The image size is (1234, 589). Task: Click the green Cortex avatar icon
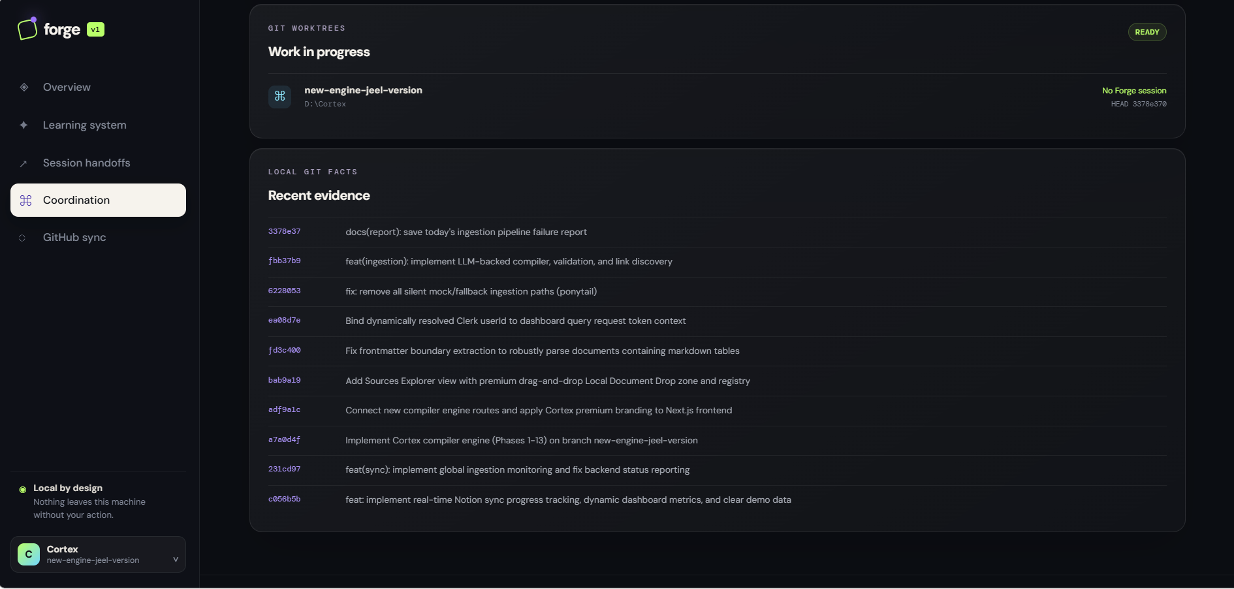(29, 554)
